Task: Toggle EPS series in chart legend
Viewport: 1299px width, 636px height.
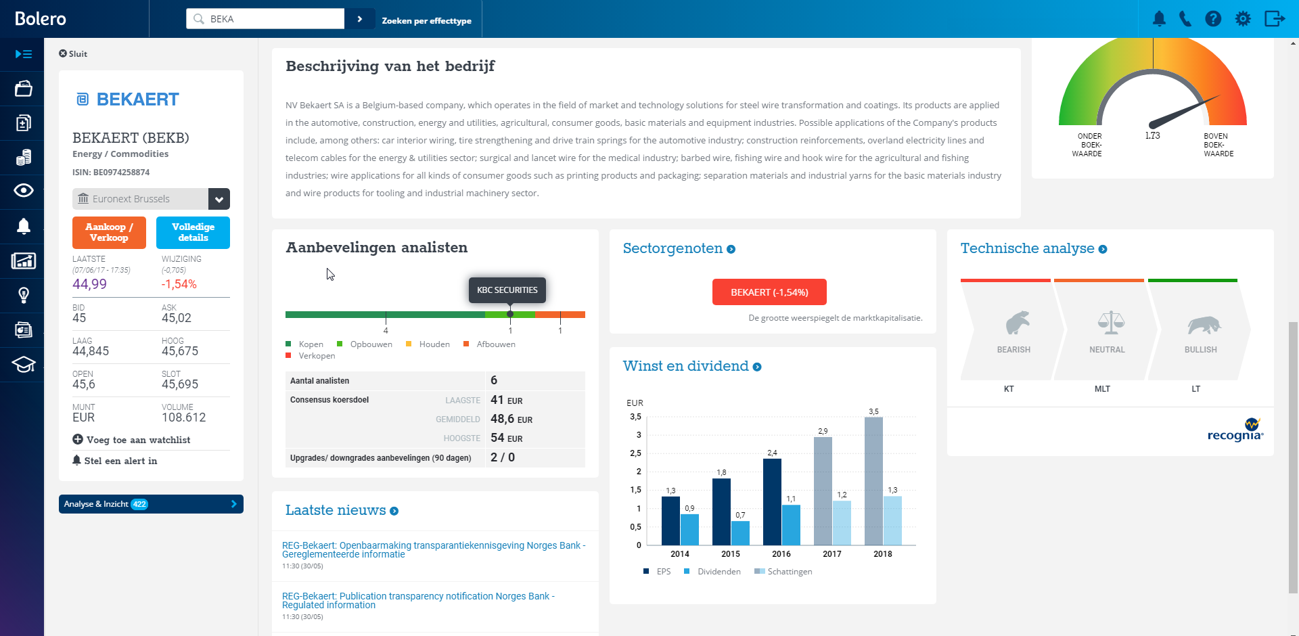Action: pos(657,572)
